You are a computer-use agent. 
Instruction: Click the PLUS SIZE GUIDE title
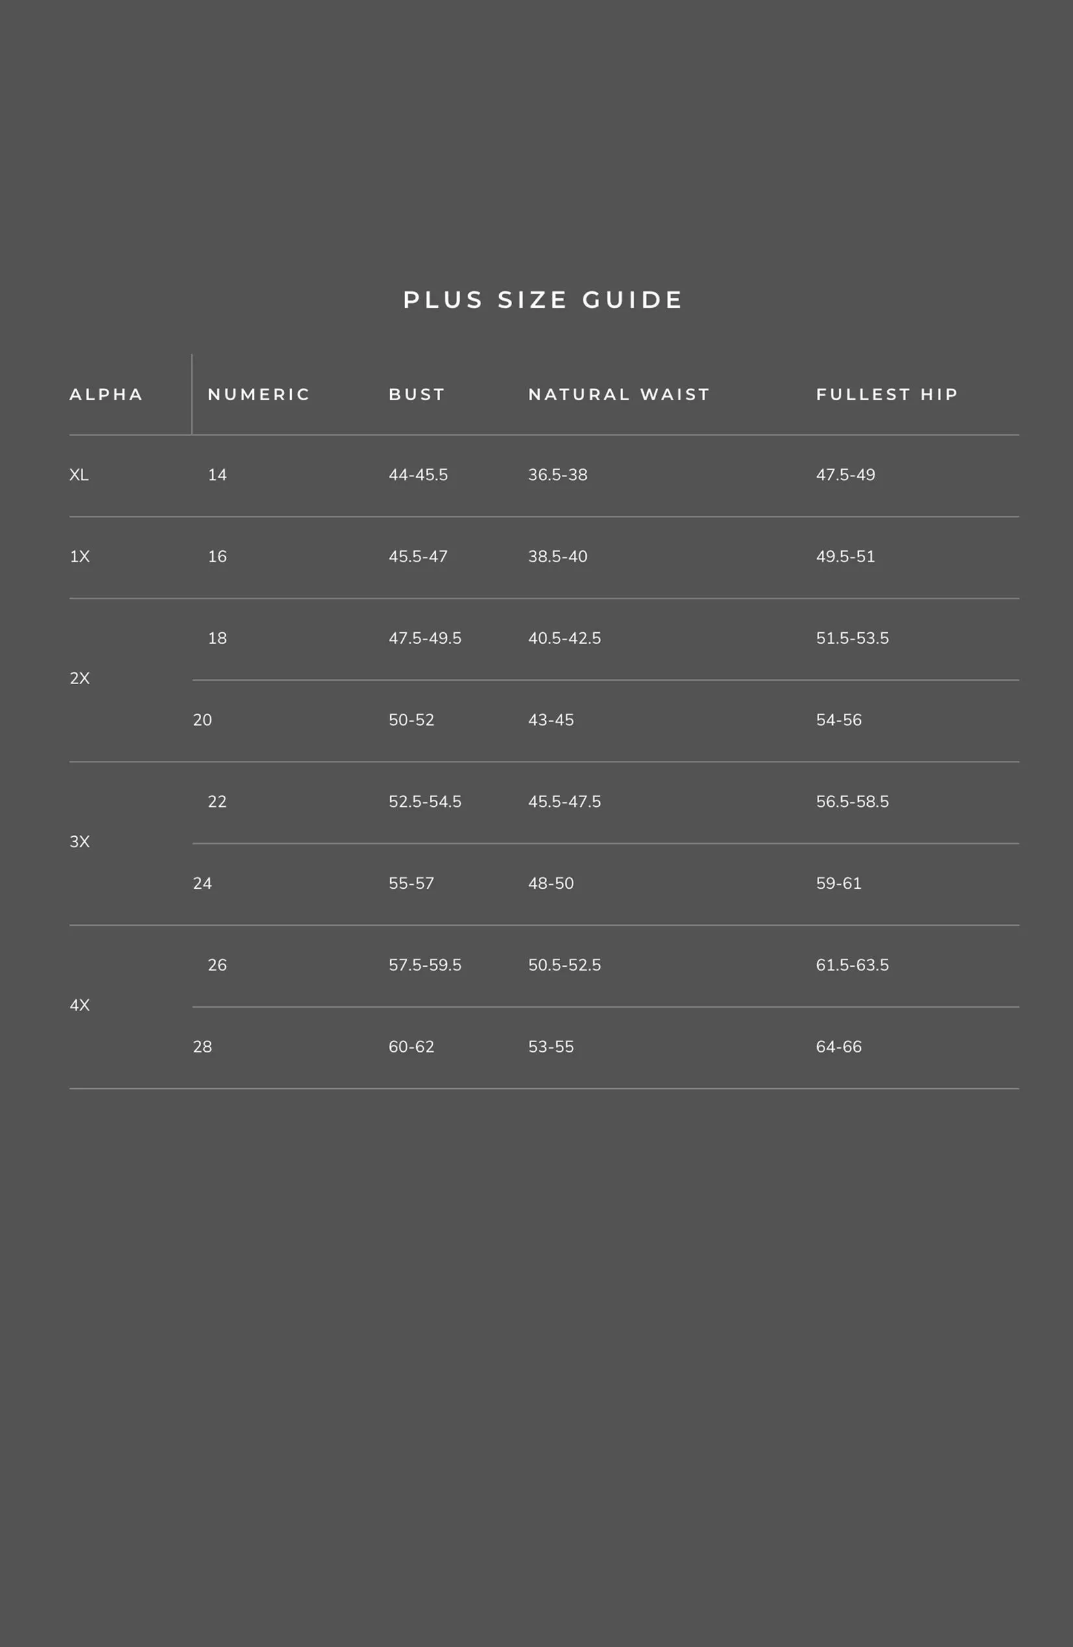(543, 300)
